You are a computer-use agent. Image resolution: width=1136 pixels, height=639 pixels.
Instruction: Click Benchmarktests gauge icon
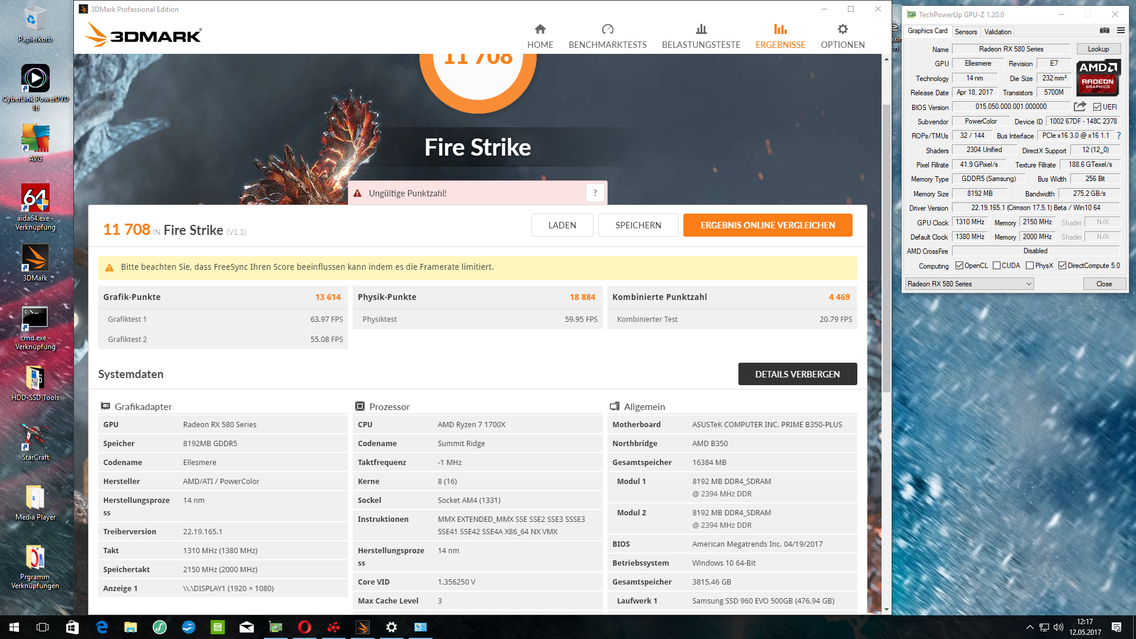[607, 29]
